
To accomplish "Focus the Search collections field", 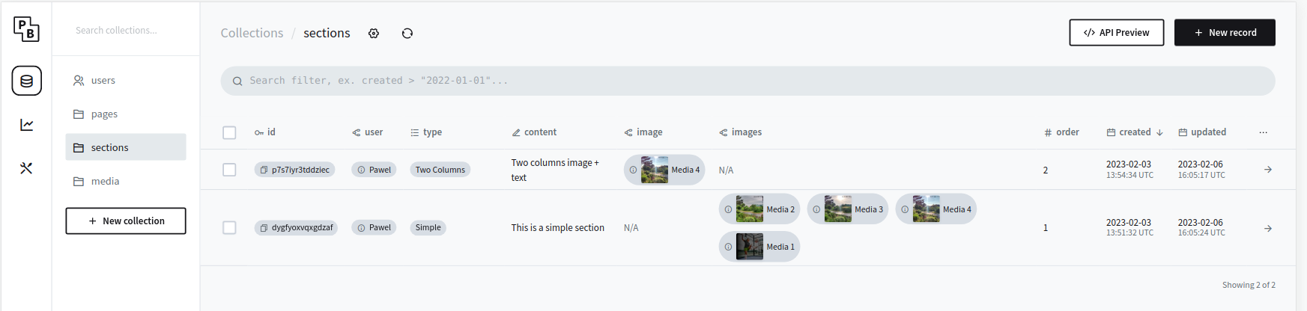I will tap(126, 30).
